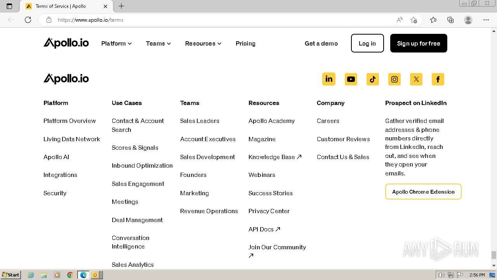The width and height of the screenshot is (497, 280).
Task: Open Inbound Optimization link
Action: coord(142,166)
